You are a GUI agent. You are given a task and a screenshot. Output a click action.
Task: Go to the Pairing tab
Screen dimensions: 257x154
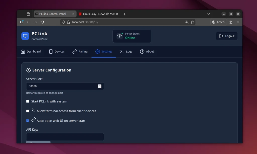[x=80, y=52]
